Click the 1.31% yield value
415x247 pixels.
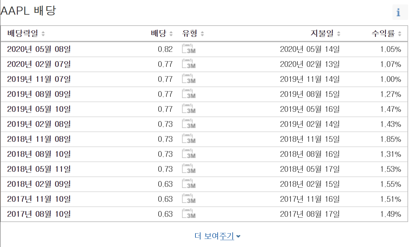click(x=391, y=154)
